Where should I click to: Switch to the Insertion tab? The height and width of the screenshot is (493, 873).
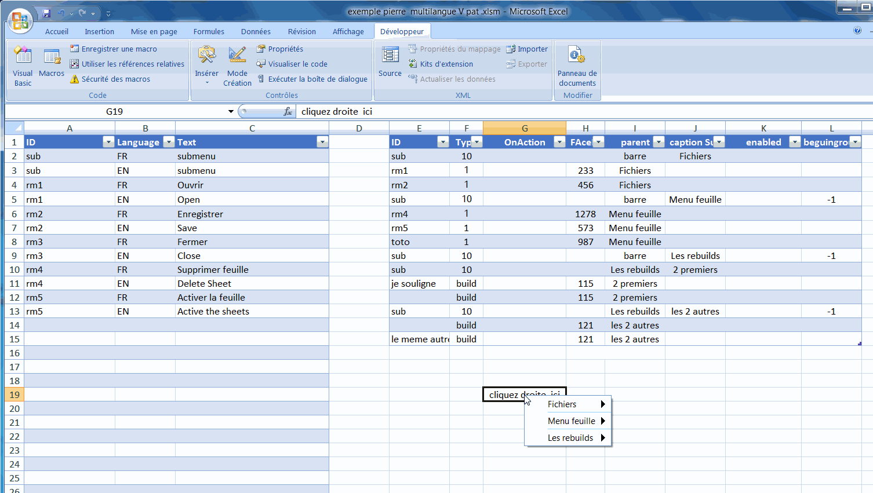pyautogui.click(x=100, y=31)
